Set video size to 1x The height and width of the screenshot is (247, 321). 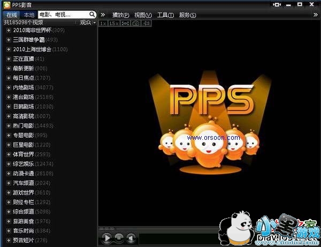click(103, 24)
